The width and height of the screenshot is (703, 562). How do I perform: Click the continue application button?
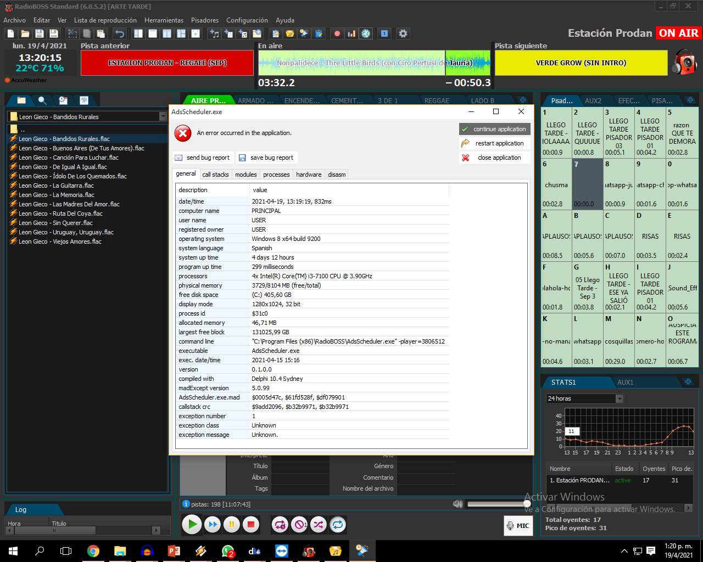click(494, 129)
